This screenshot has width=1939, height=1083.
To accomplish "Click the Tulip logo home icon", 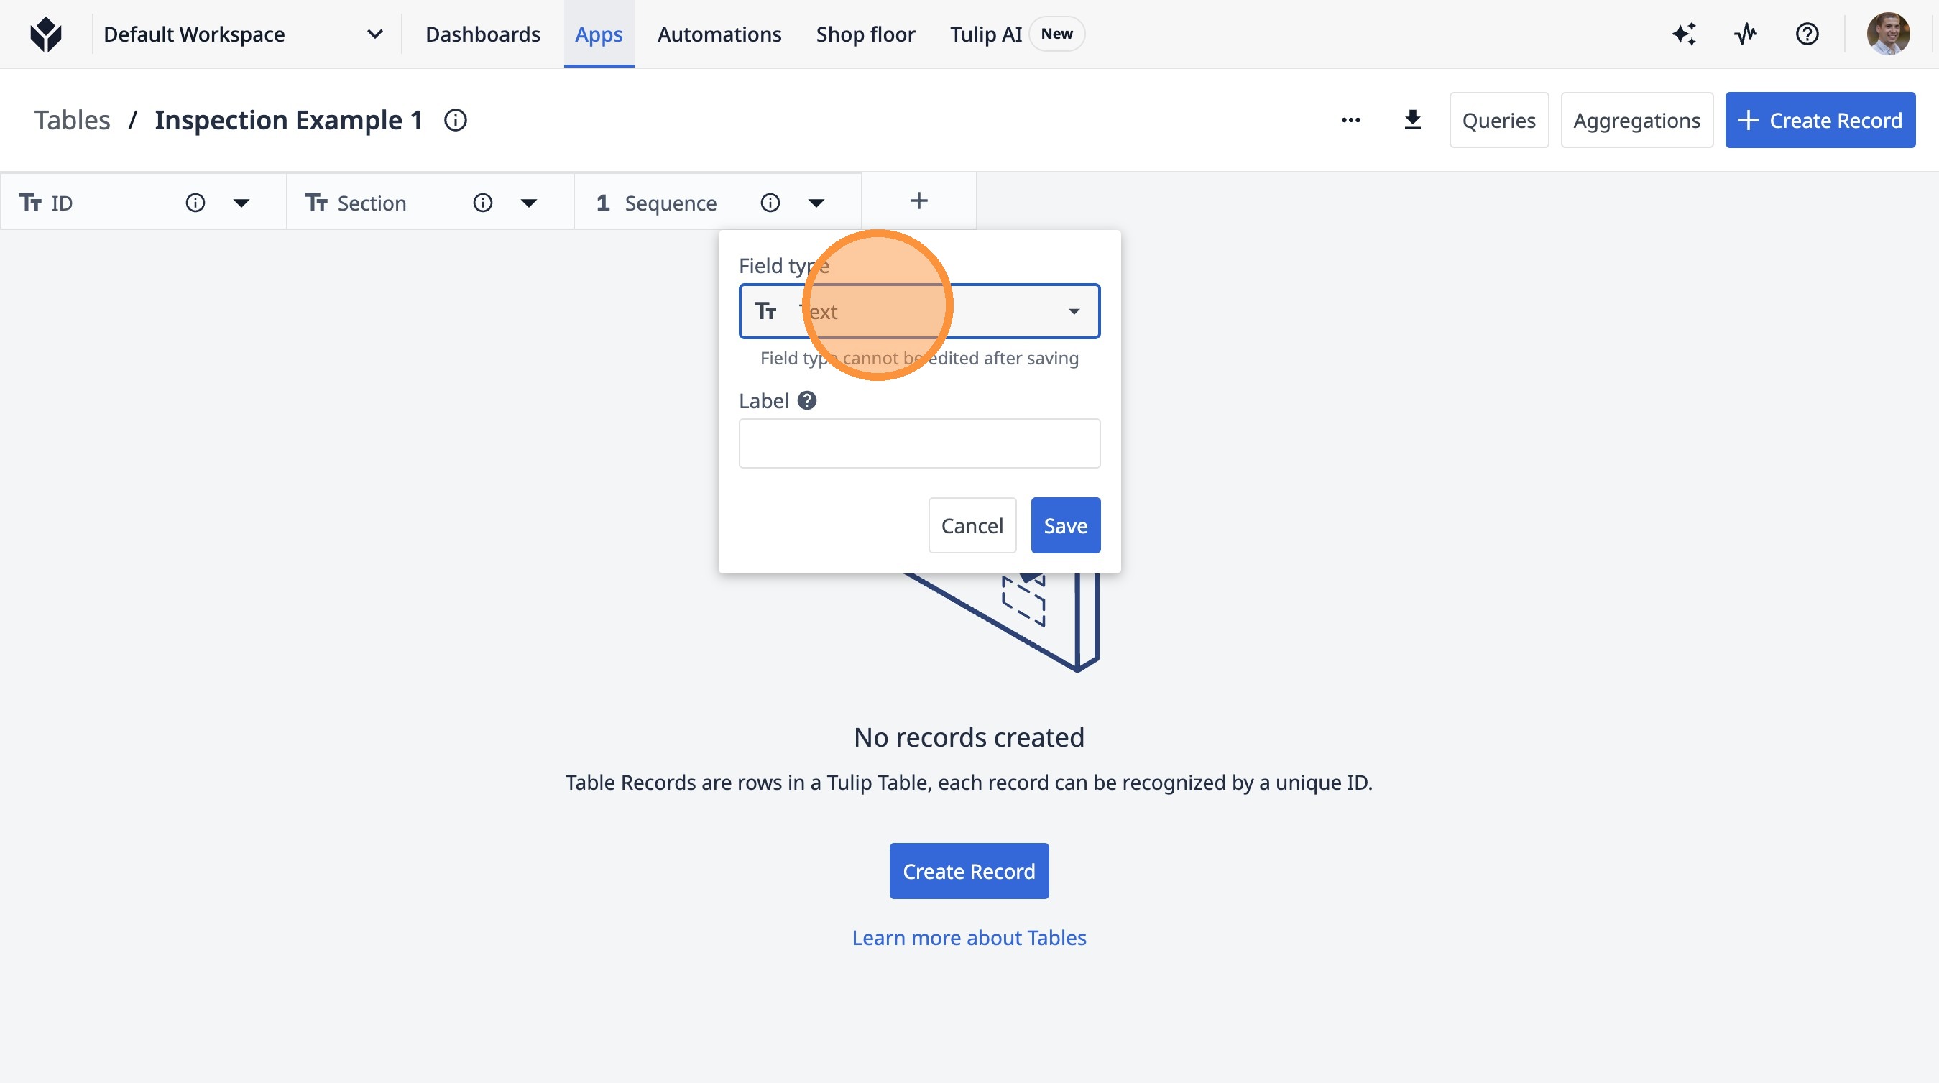I will pos(46,34).
